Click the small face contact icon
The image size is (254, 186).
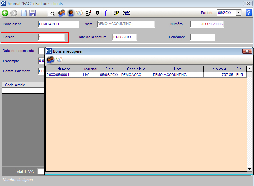(x=97, y=13)
